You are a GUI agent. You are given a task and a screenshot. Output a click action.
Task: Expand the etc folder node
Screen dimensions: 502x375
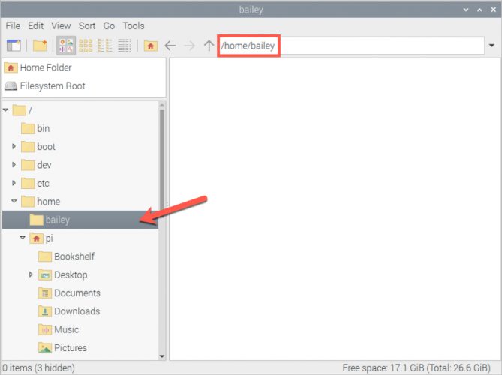pos(14,183)
